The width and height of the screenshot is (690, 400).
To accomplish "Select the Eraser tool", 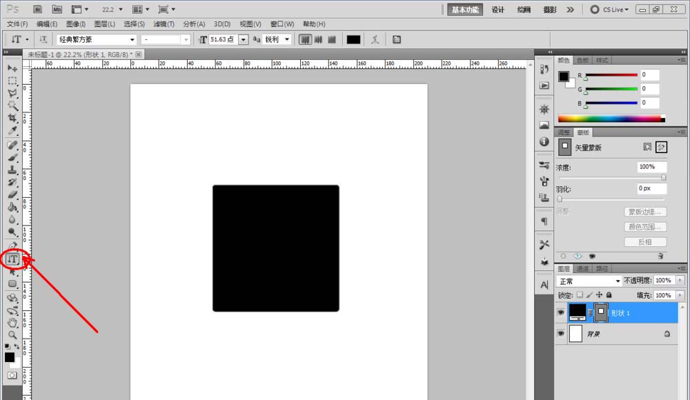I will coord(12,194).
